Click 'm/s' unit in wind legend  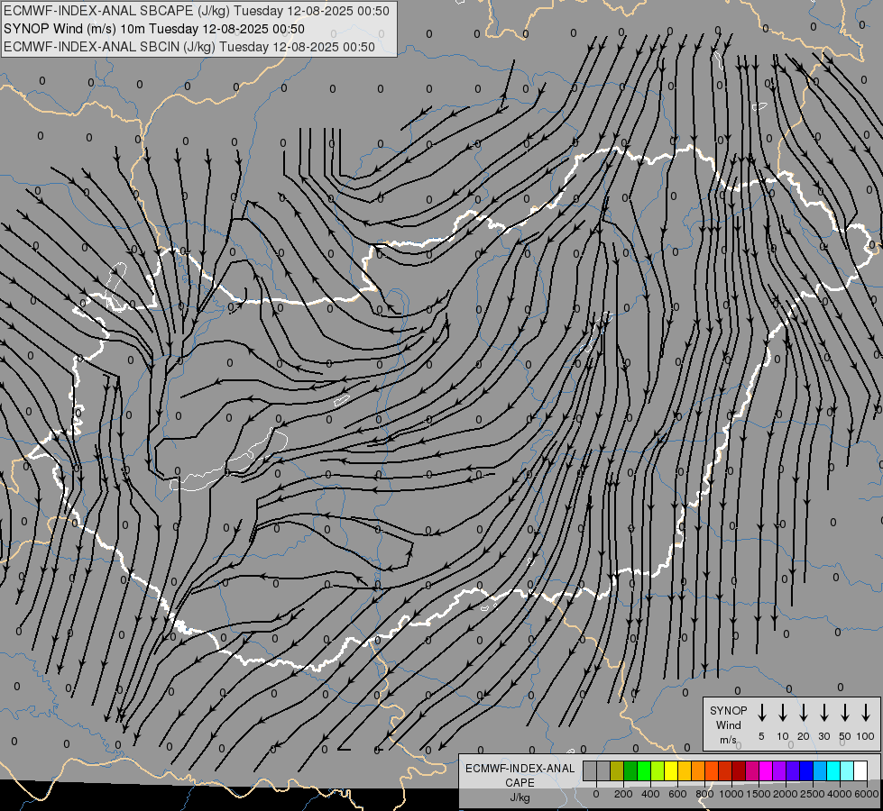728,740
